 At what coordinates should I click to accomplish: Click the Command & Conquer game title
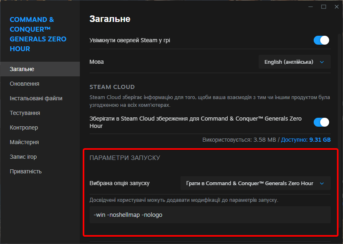[38, 34]
